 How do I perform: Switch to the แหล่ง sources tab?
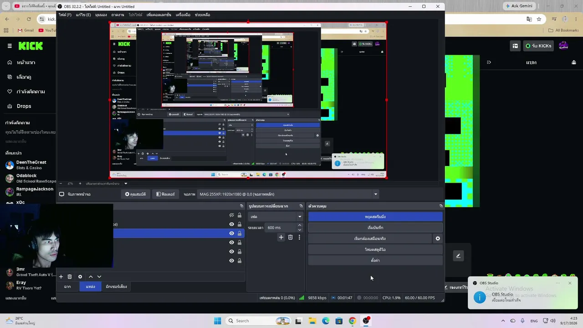coord(91,287)
